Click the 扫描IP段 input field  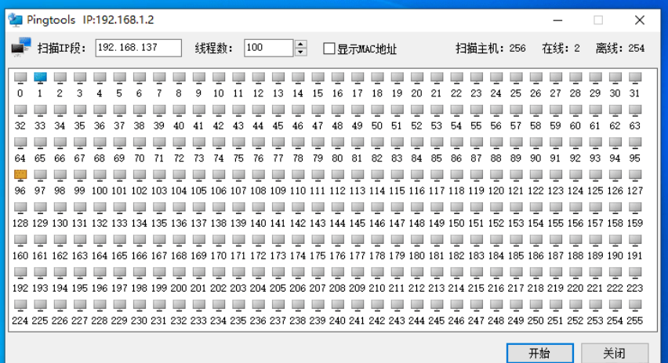[139, 48]
